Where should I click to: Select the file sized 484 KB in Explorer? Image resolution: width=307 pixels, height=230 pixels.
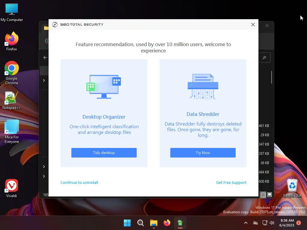264,172
